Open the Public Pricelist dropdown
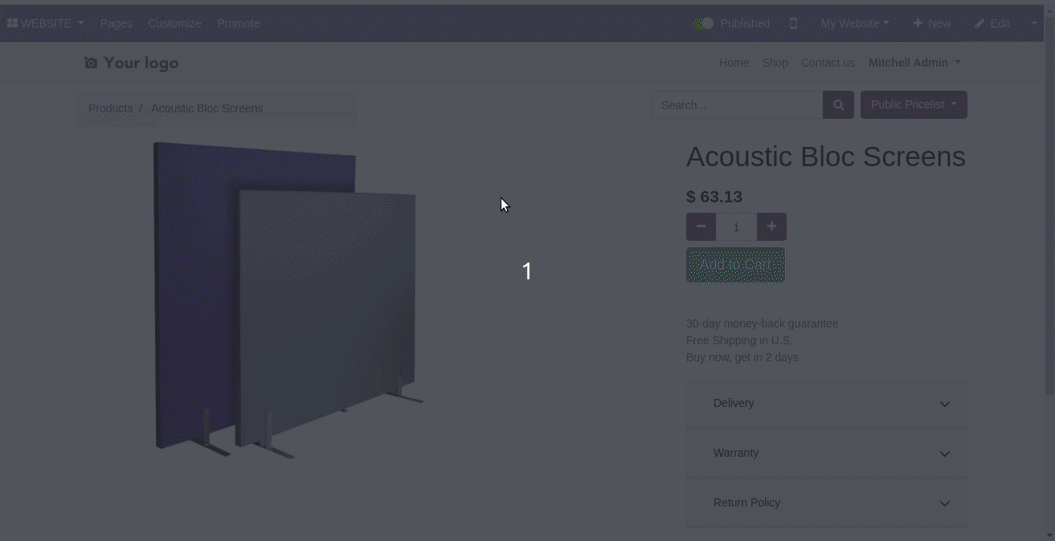1055x541 pixels. pyautogui.click(x=914, y=105)
